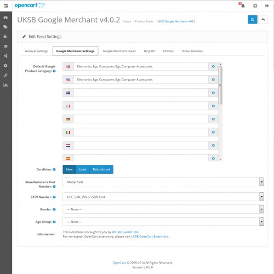Click the Cancel back-arrow button
The width and height of the screenshot is (274, 274).
pos(263,20)
